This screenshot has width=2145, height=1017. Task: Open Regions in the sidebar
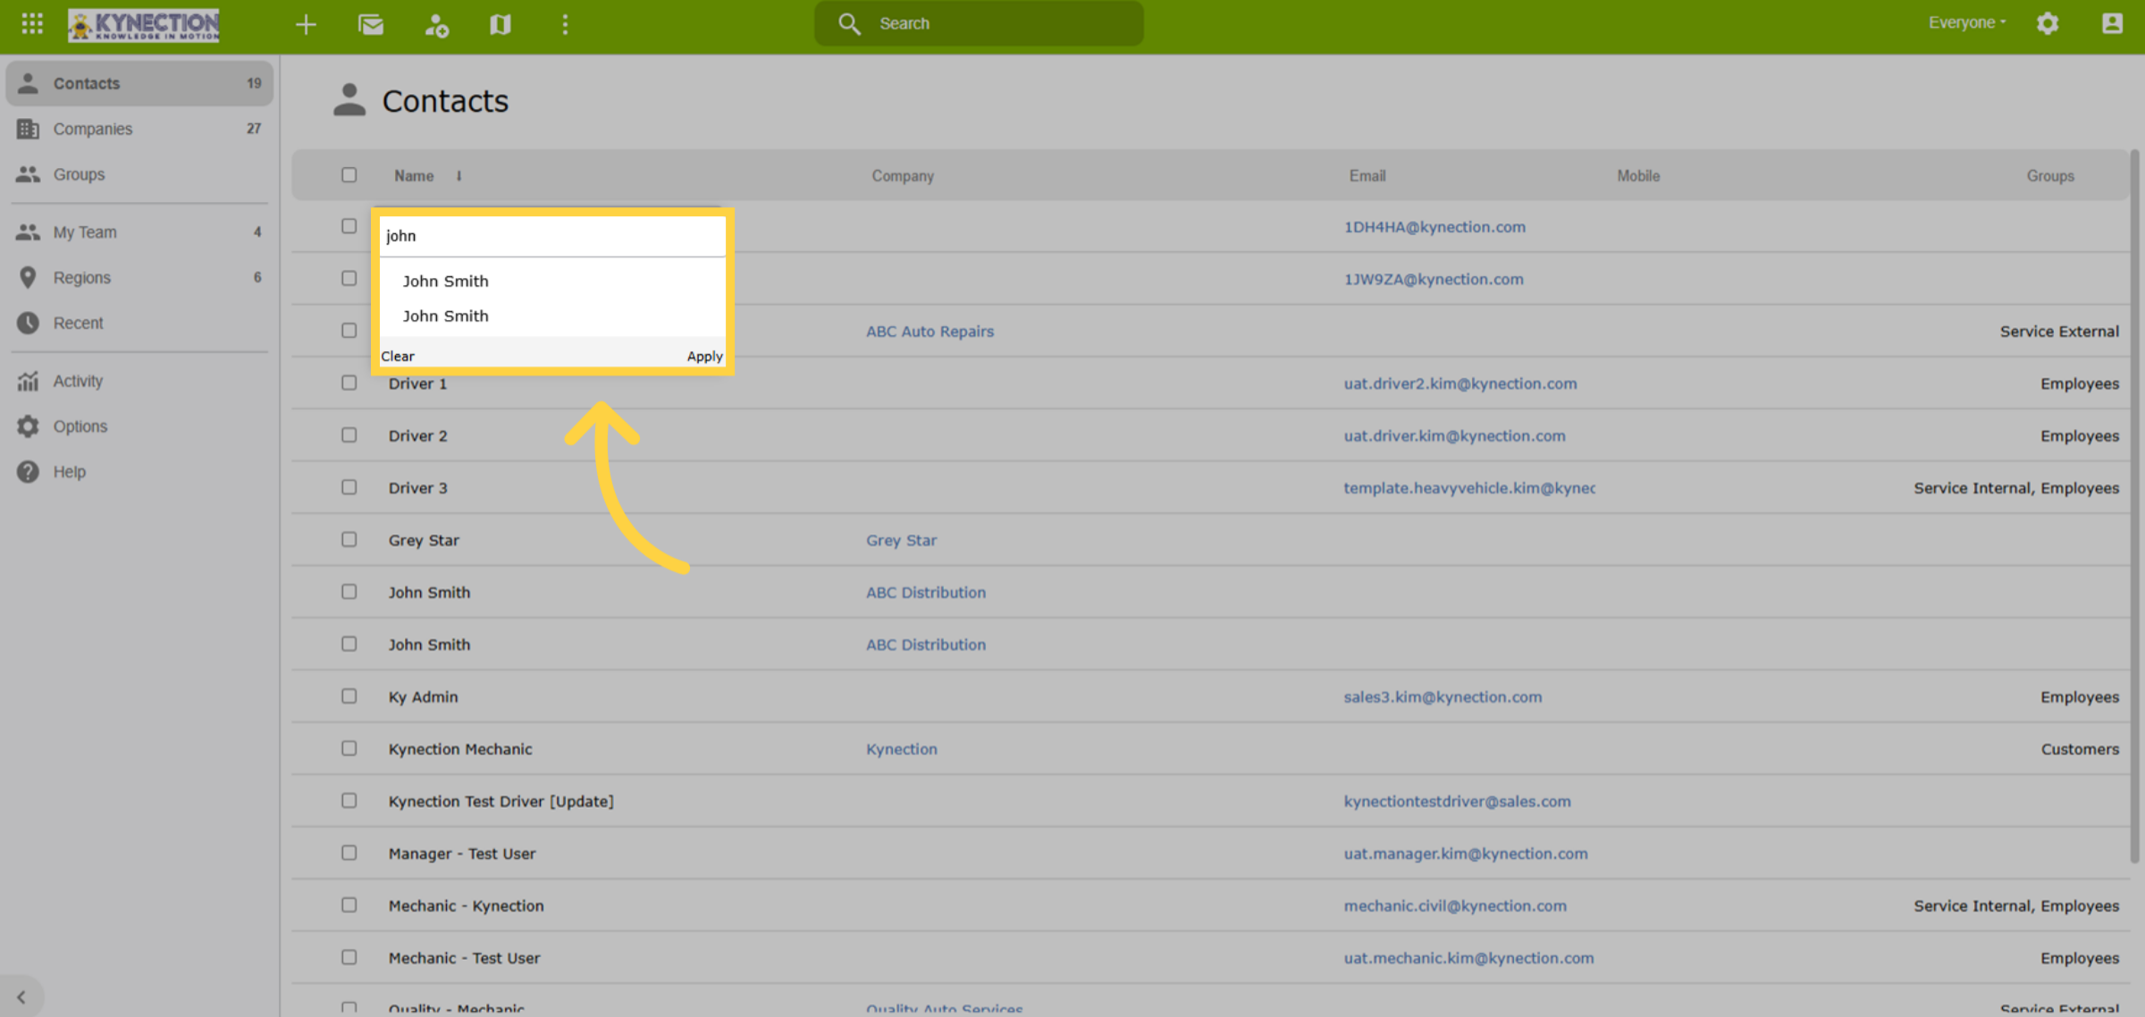click(x=139, y=278)
